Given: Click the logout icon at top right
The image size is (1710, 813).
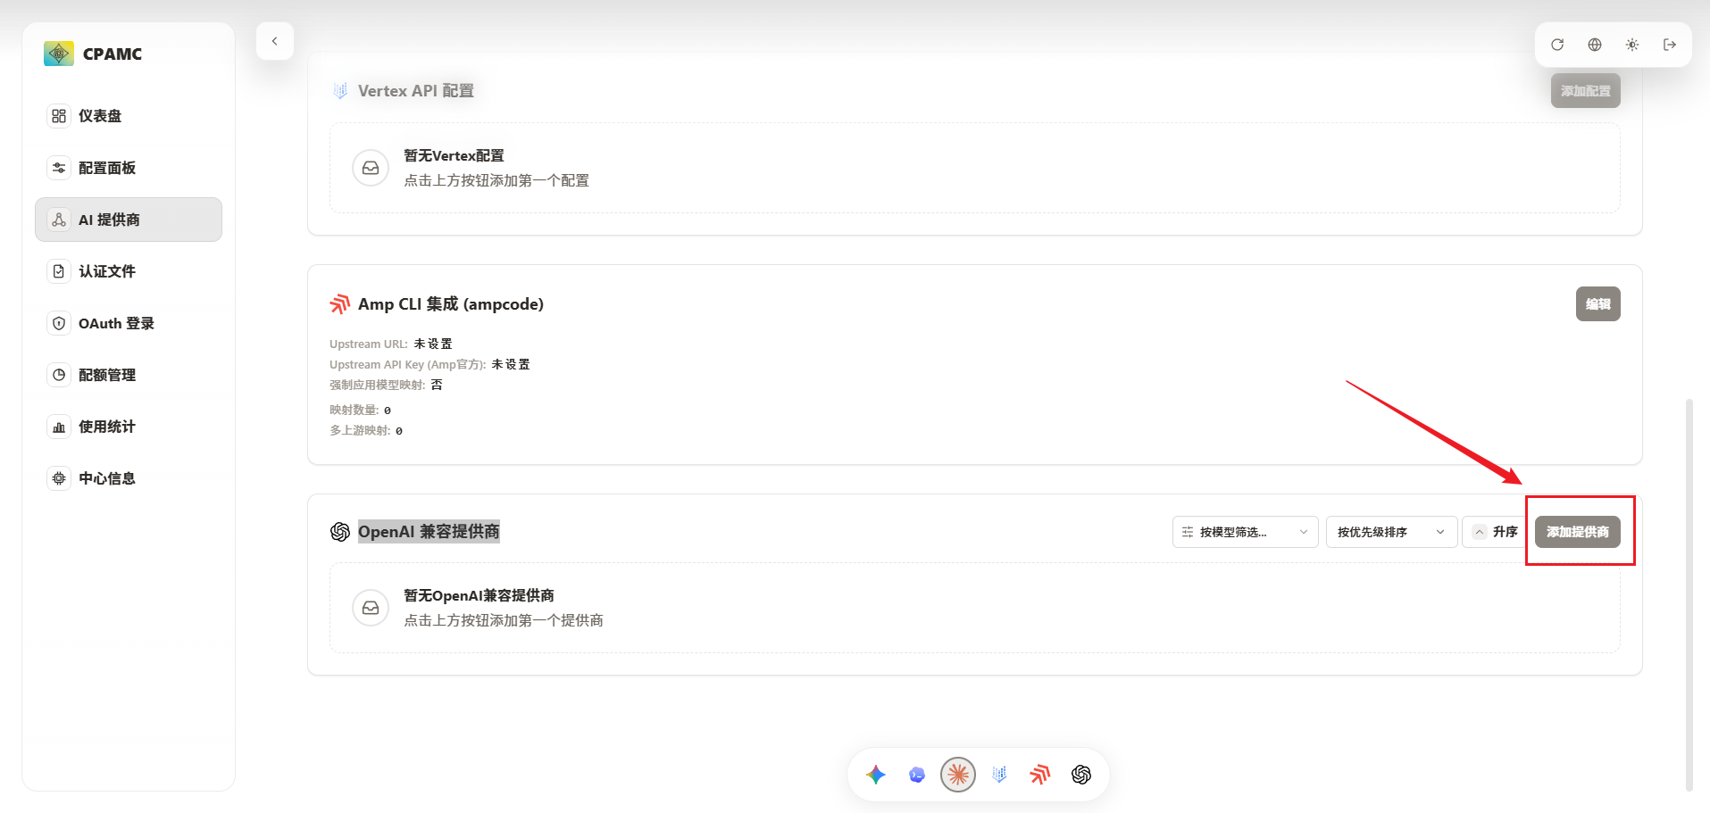Looking at the screenshot, I should point(1670,45).
